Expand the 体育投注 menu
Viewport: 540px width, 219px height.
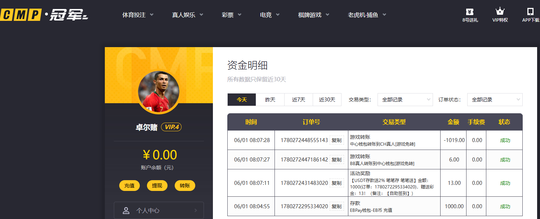(x=138, y=15)
